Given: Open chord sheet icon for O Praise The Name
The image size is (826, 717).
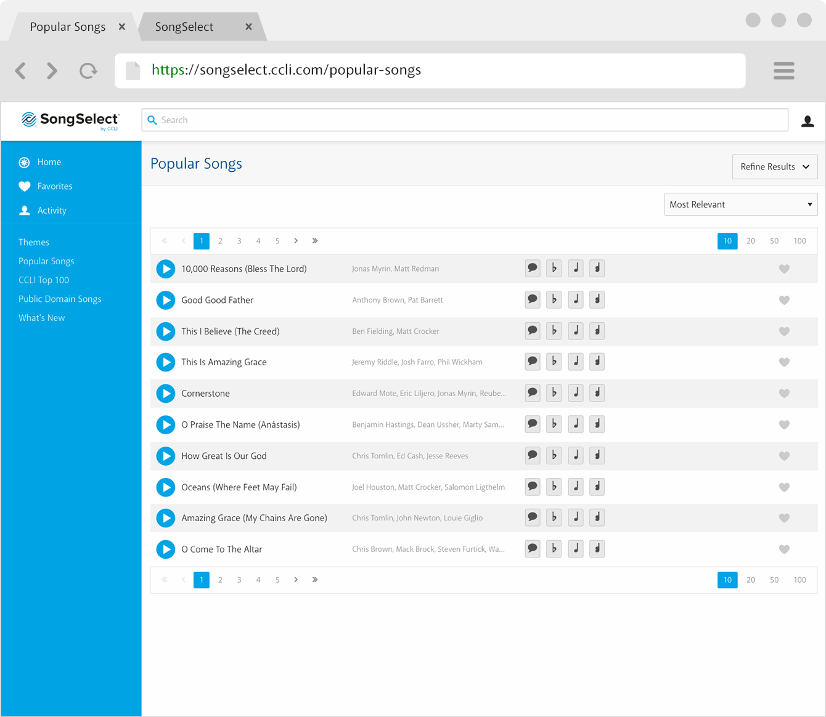Looking at the screenshot, I should point(554,424).
